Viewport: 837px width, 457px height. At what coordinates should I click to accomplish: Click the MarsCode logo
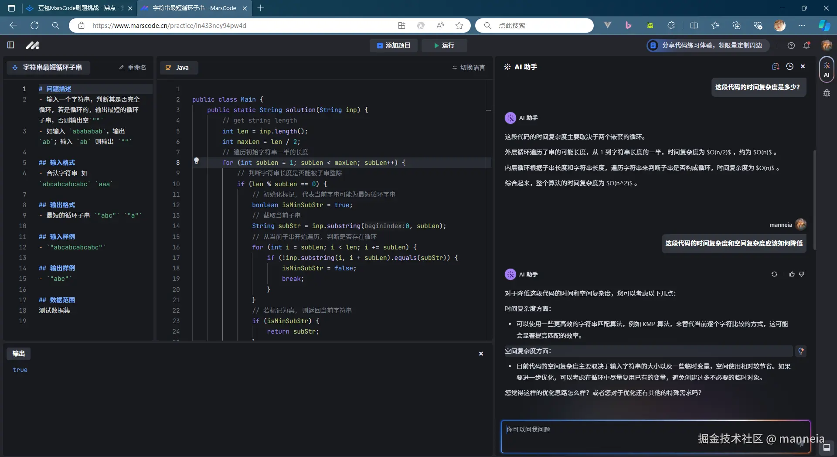(33, 45)
